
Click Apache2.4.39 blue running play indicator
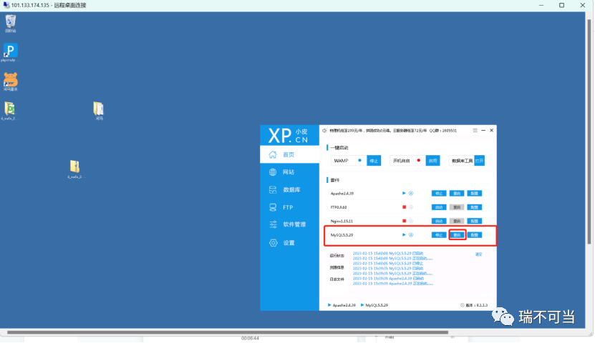click(x=404, y=194)
